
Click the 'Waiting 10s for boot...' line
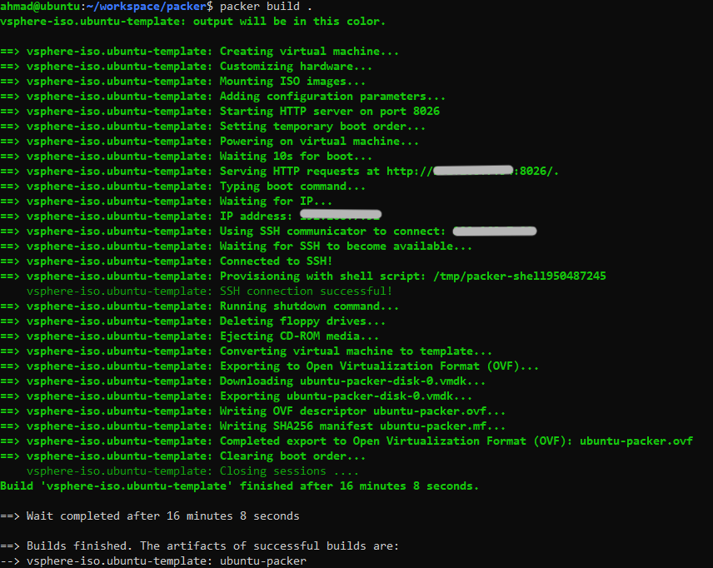[x=186, y=157]
